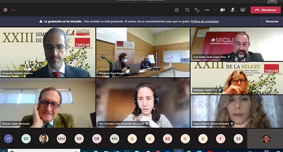The height and width of the screenshot is (152, 283).
Task: Select the F participant avatar
Action: click(x=221, y=139)
